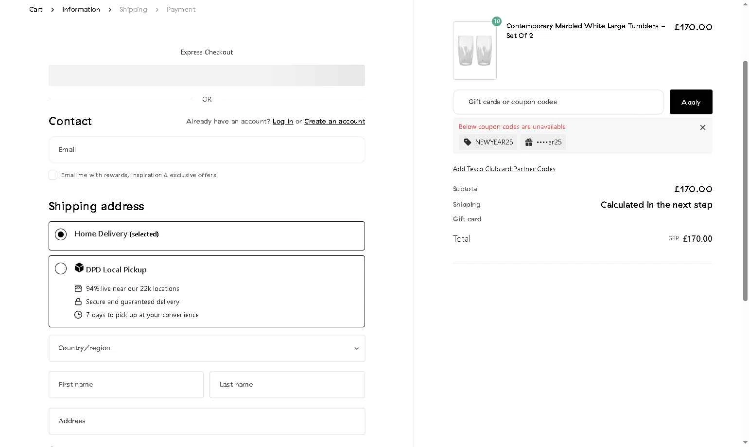Select the Home Delivery radio option

pos(61,234)
